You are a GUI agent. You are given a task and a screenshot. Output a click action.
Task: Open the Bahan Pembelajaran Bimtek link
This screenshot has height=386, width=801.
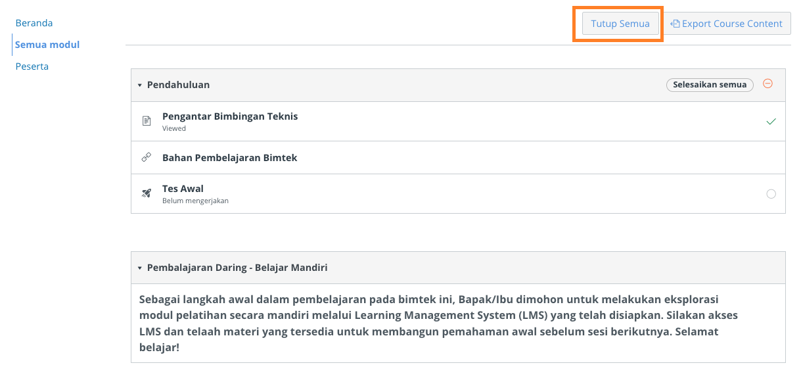pyautogui.click(x=230, y=158)
